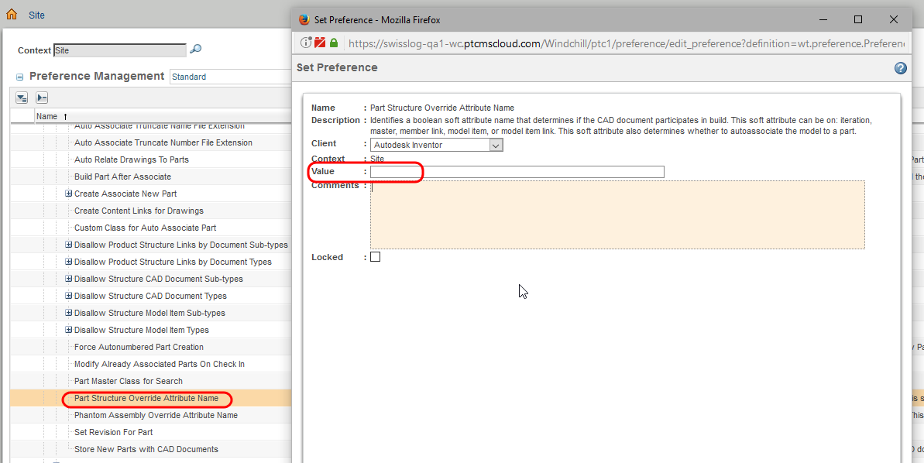Expand Disallow Structure CAD Document Types

69,296
